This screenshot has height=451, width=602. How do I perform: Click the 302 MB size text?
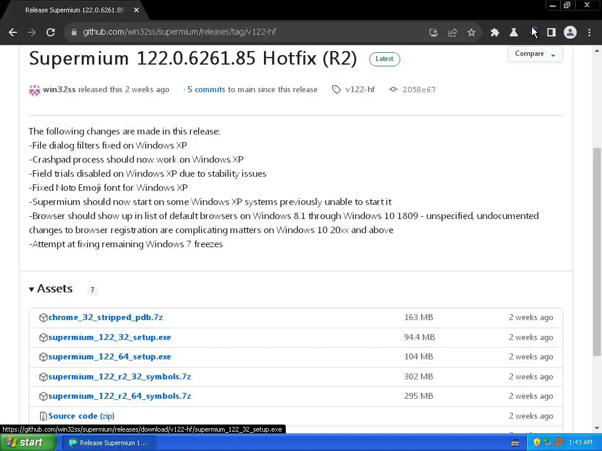click(419, 377)
